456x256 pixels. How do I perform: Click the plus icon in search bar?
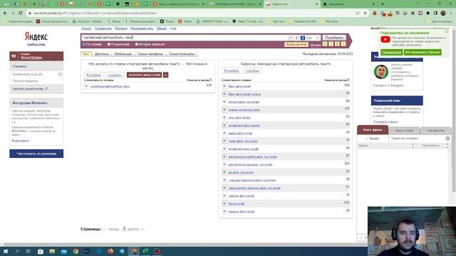click(x=290, y=38)
